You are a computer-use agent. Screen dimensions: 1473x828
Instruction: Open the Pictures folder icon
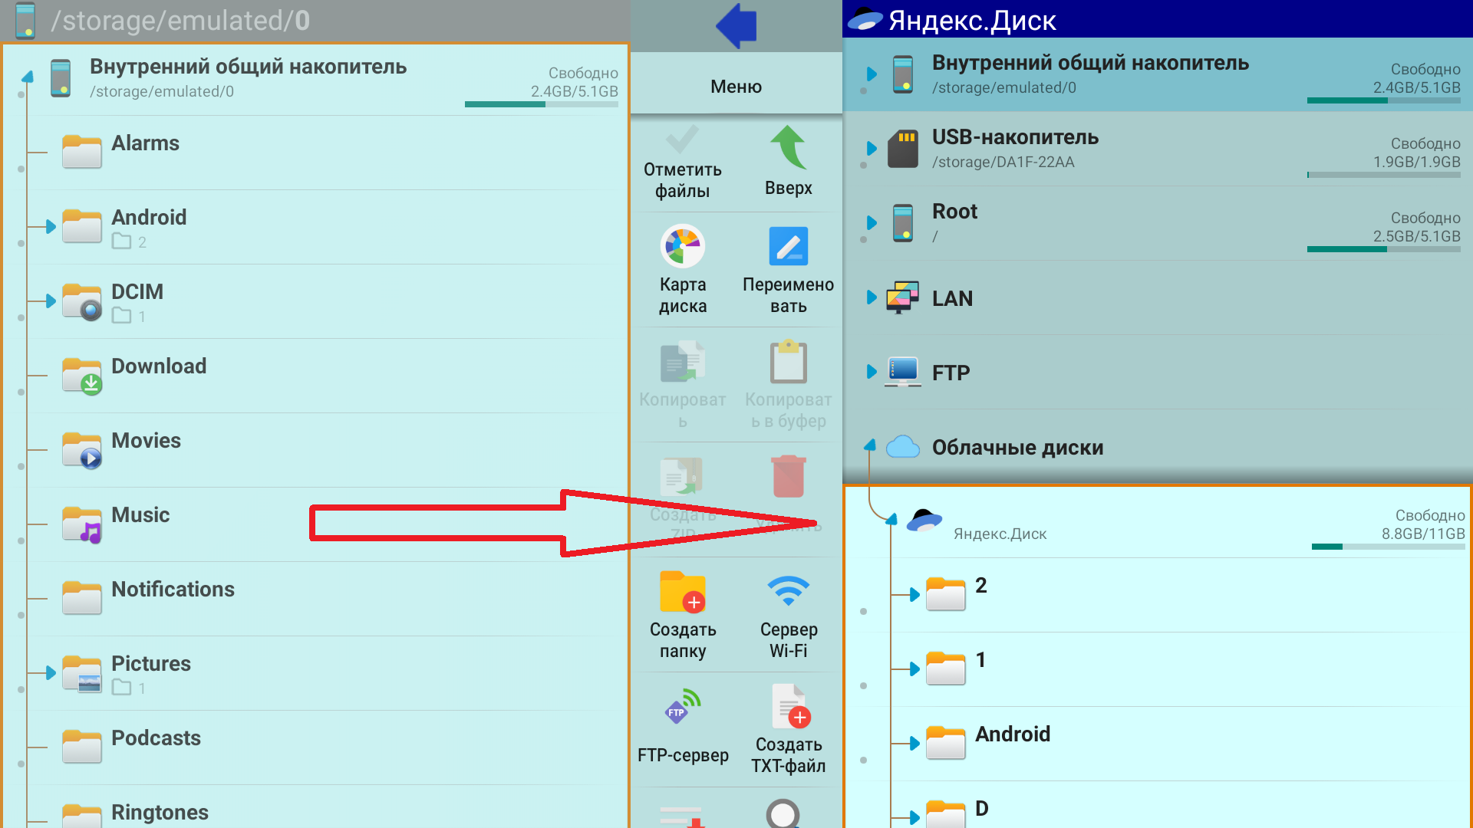coord(82,672)
